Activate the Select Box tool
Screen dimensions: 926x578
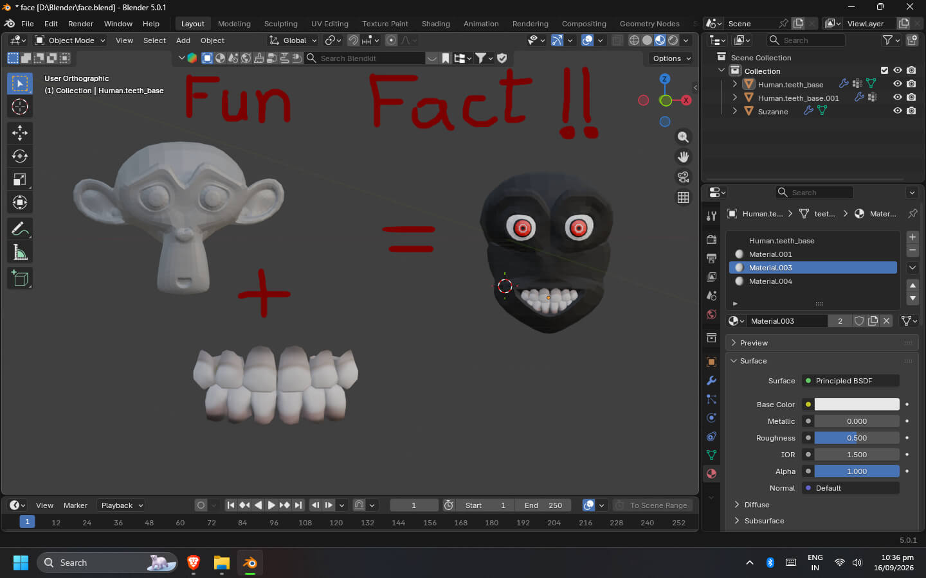tap(20, 83)
